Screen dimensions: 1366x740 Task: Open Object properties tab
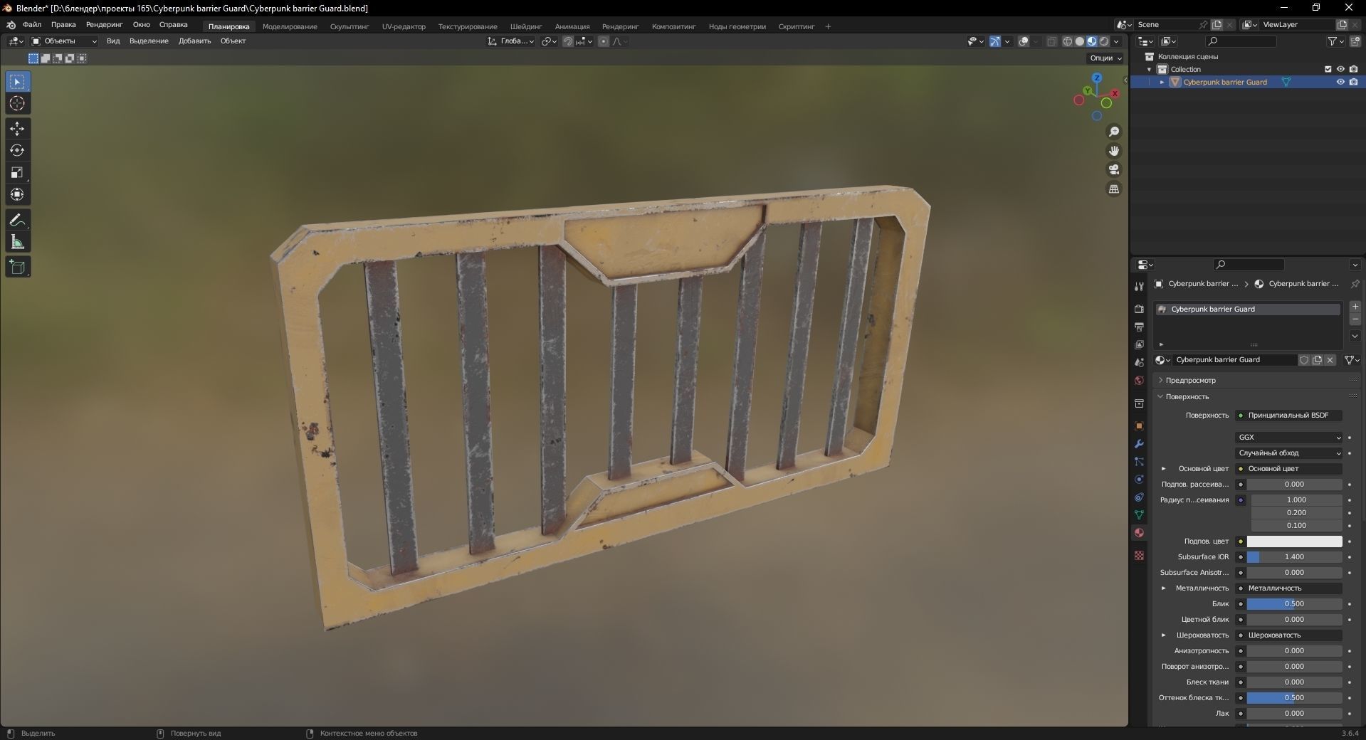(x=1139, y=425)
